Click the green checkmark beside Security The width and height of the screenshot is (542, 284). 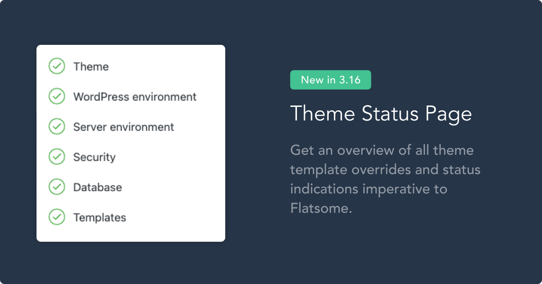56,157
